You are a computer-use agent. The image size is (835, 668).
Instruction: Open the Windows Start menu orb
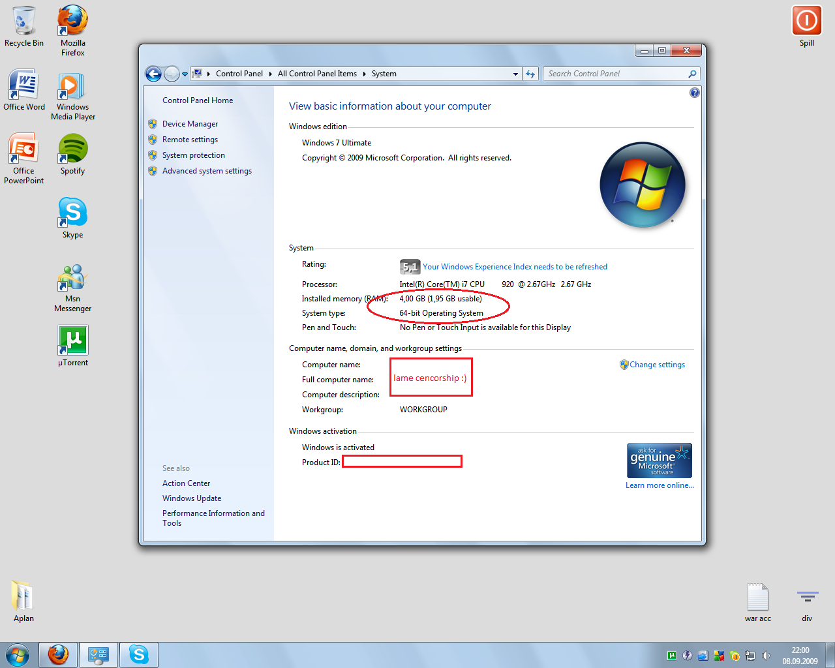point(18,654)
